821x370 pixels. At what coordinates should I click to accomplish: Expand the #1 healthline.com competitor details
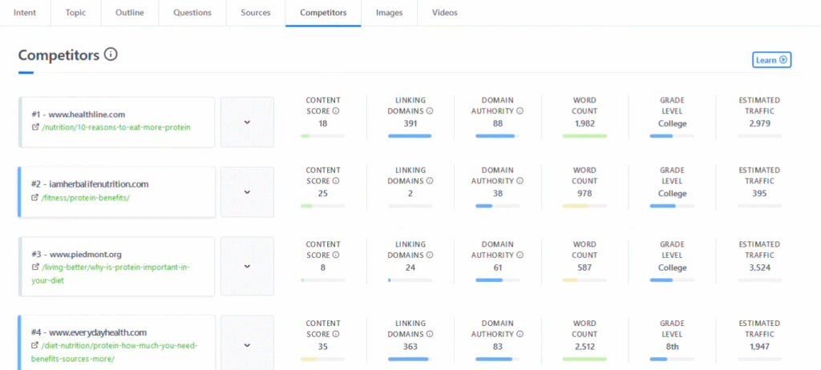click(247, 122)
